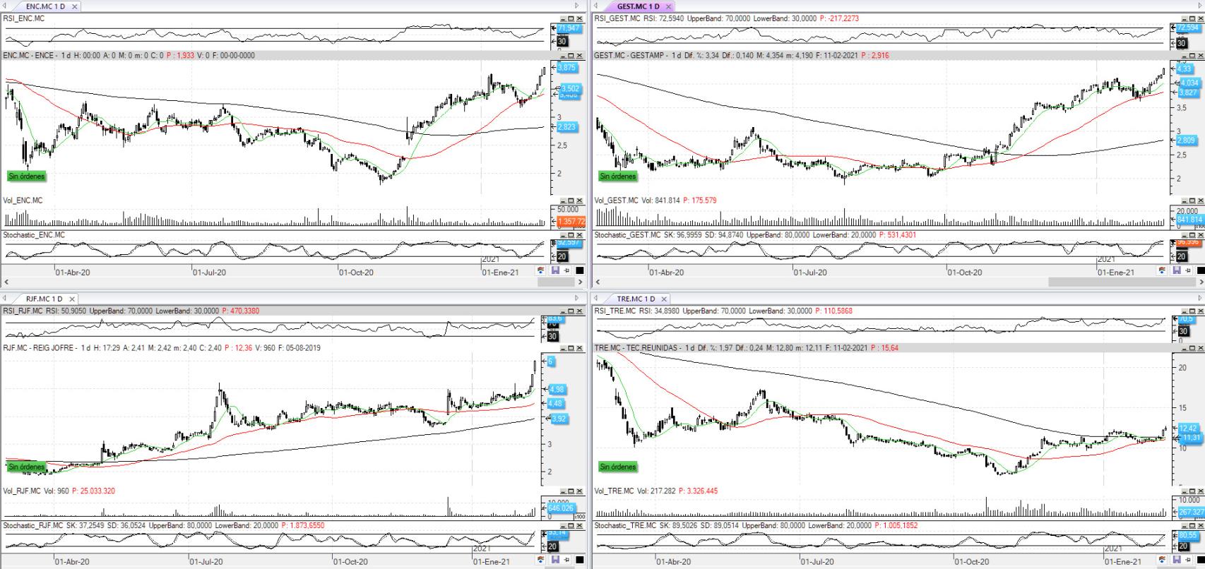
Task: Minimize the Vol_ENC.MC volume subpanel
Action: pos(563,200)
